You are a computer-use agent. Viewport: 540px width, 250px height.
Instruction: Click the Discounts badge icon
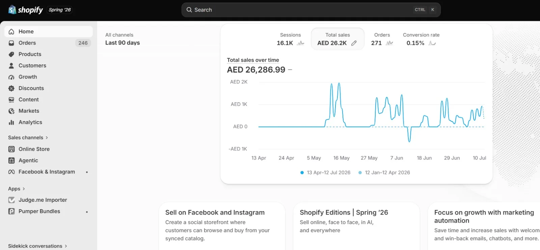tap(11, 88)
